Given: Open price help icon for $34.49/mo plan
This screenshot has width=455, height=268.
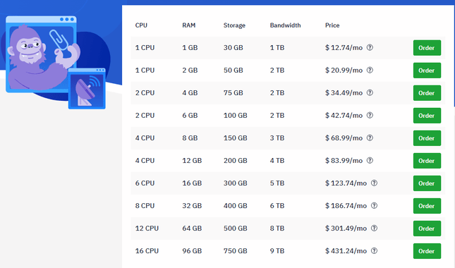Looking at the screenshot, I should coord(370,93).
